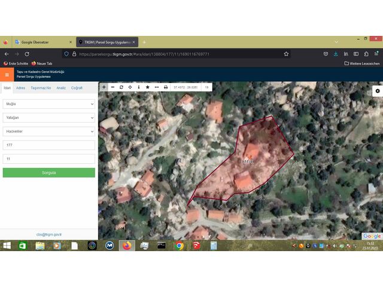Expand the Muğla province dropdown

(x=48, y=104)
